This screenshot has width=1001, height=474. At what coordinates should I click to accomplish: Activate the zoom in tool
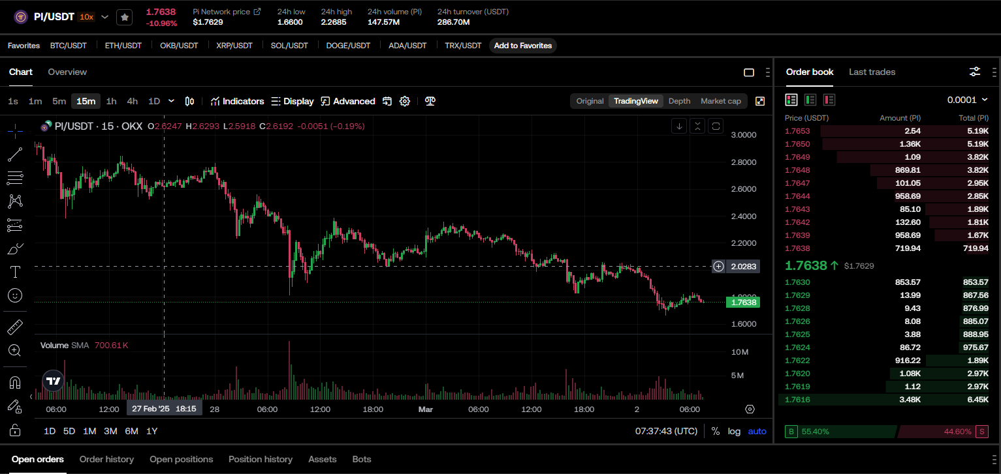(x=15, y=350)
